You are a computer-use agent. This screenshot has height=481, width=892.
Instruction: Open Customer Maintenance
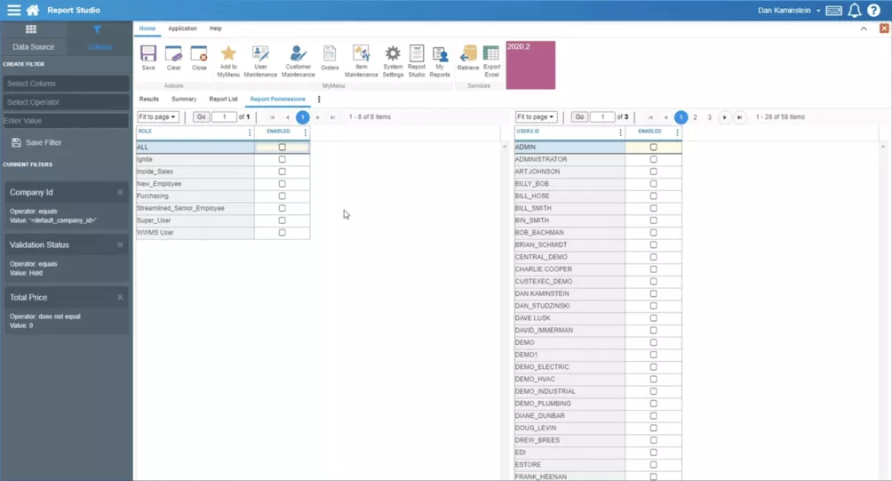299,61
